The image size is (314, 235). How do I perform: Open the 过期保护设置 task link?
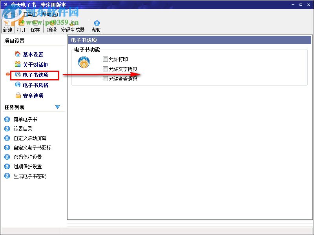pos(27,166)
